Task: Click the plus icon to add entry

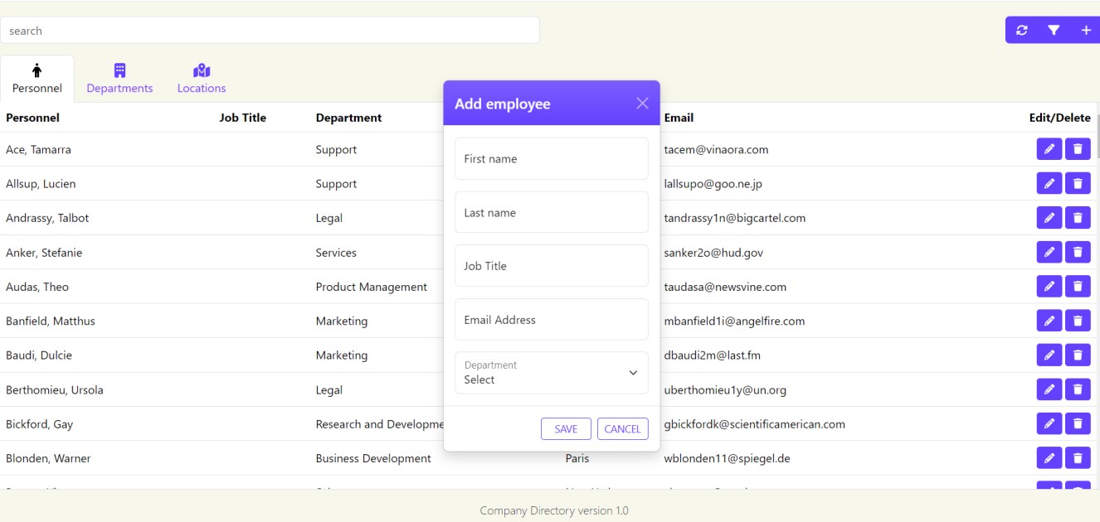Action: (x=1085, y=29)
